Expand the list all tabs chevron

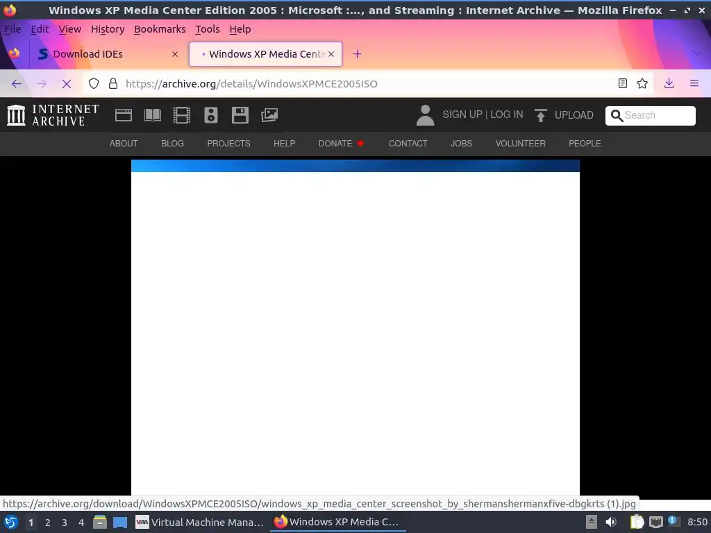coord(696,53)
